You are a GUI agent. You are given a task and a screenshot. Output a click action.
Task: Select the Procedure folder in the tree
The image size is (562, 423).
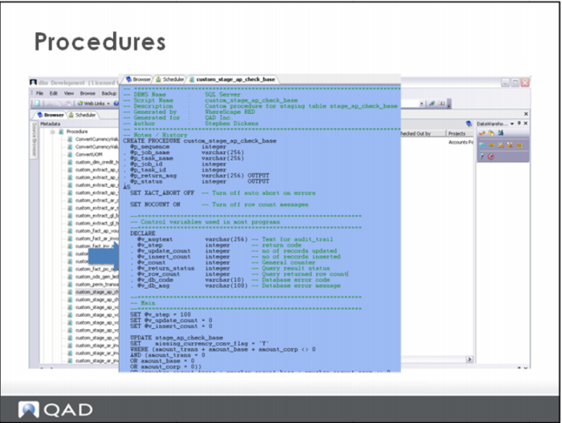(77, 132)
